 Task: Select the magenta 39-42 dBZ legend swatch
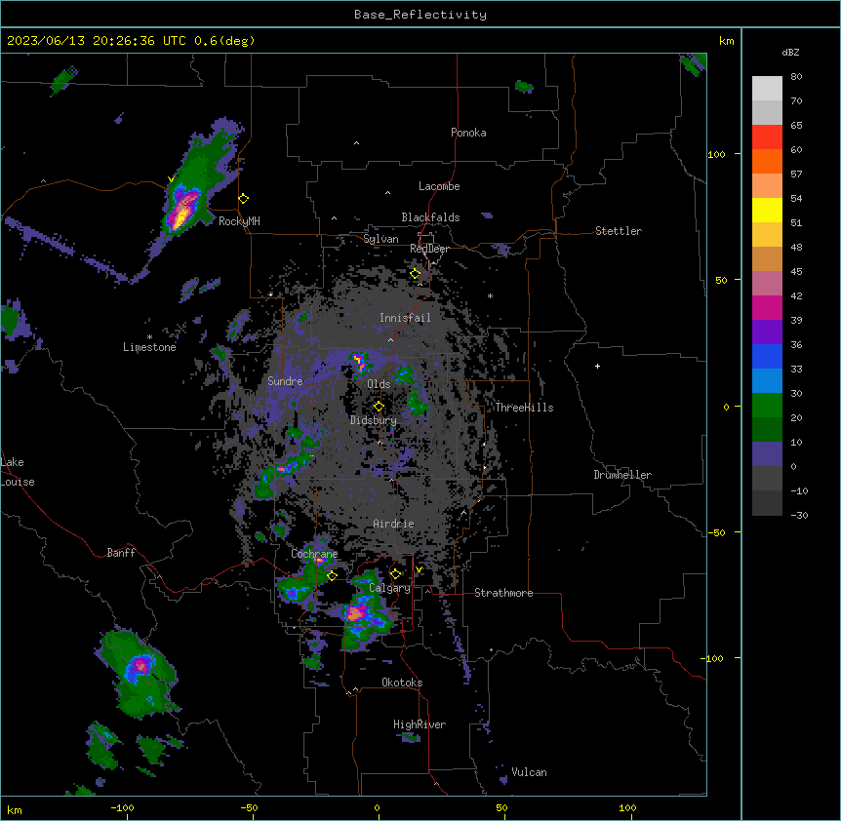[767, 307]
